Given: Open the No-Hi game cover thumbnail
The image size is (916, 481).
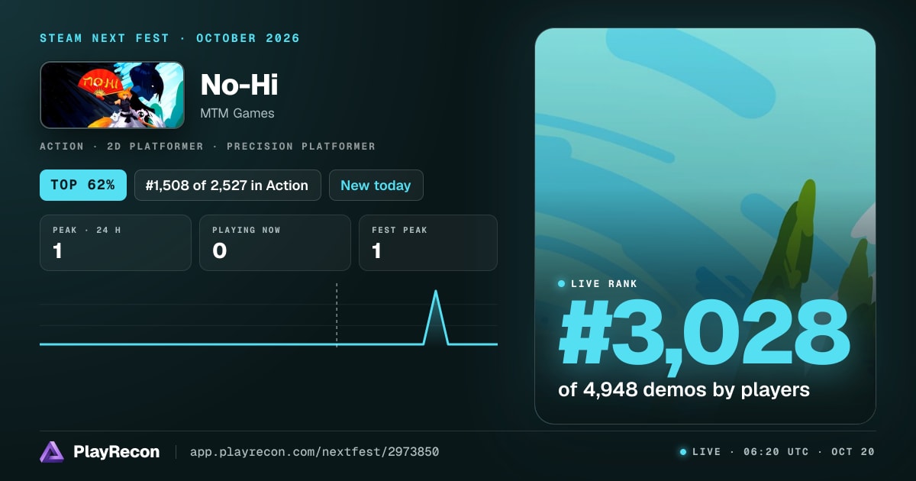Looking at the screenshot, I should pos(112,95).
